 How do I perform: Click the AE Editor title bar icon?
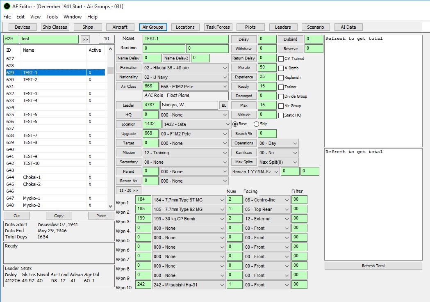pyautogui.click(x=7, y=6)
